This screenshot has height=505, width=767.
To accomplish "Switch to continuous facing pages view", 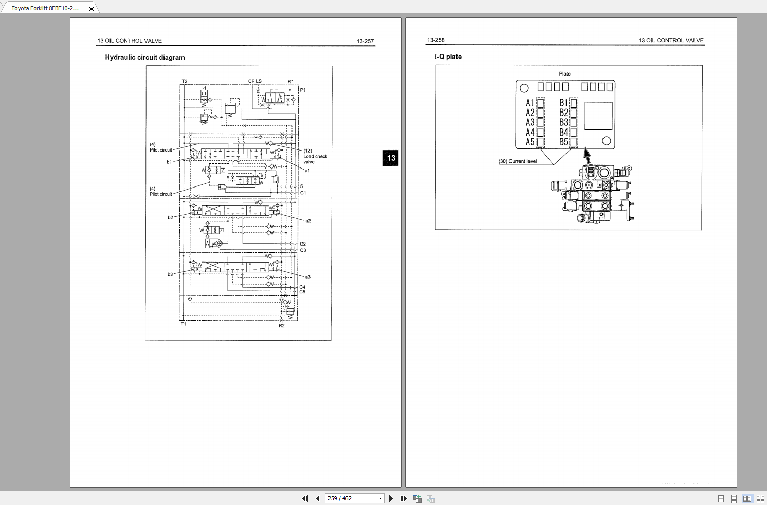I will click(x=760, y=499).
